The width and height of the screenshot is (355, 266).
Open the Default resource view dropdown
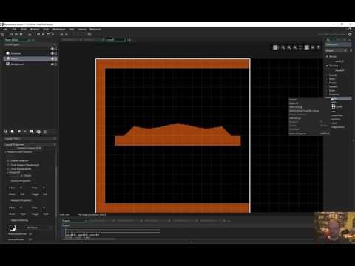(x=337, y=50)
